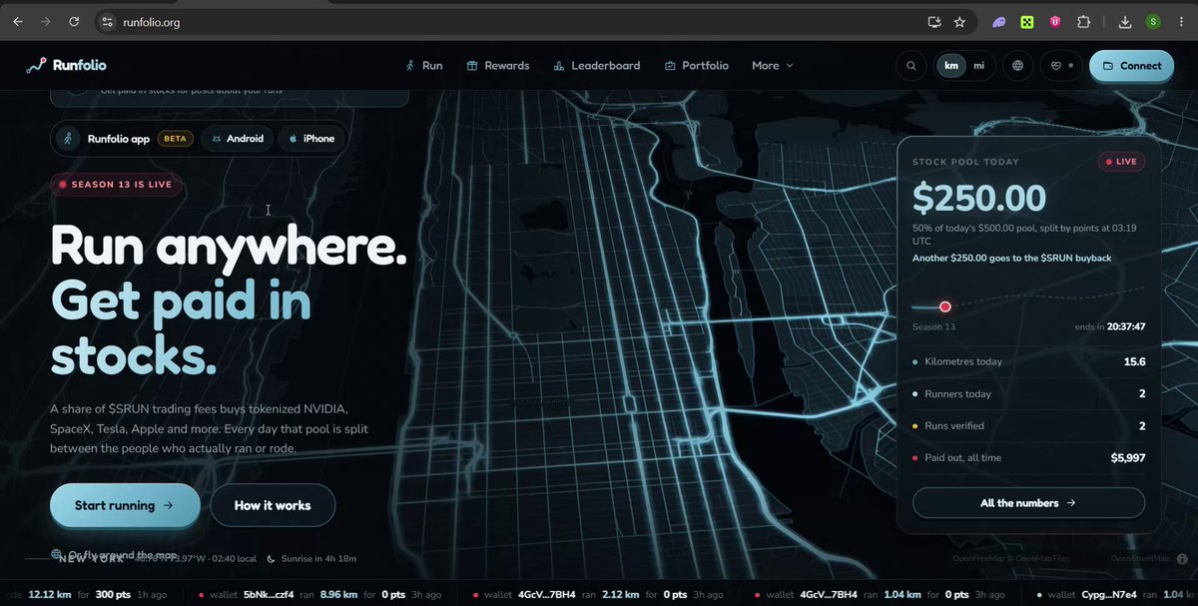Screen dimensions: 1198x606
Task: Open the Run nav item
Action: coord(424,66)
